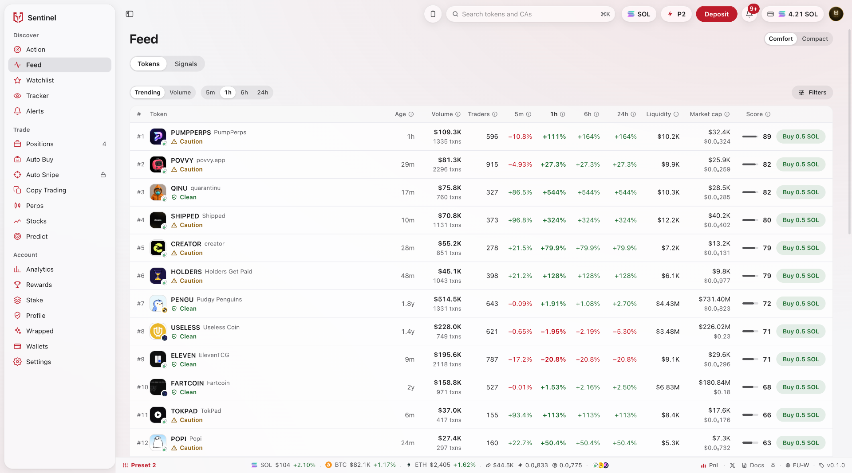
Task: Select the 5m timeframe
Action: pos(210,93)
